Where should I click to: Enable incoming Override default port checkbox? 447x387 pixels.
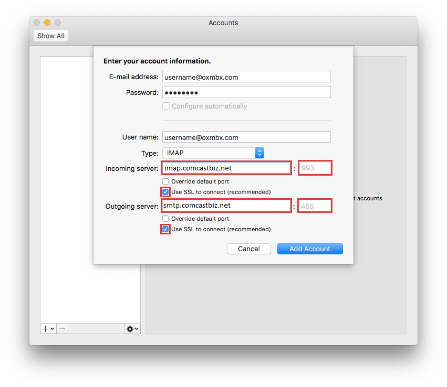166,181
